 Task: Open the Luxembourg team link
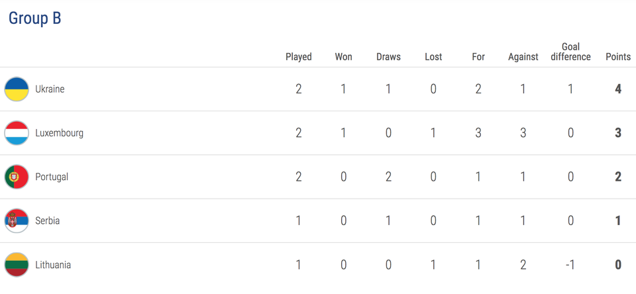(x=59, y=133)
